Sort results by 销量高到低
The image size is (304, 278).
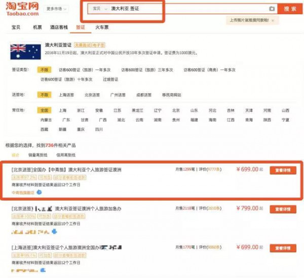click(38, 155)
